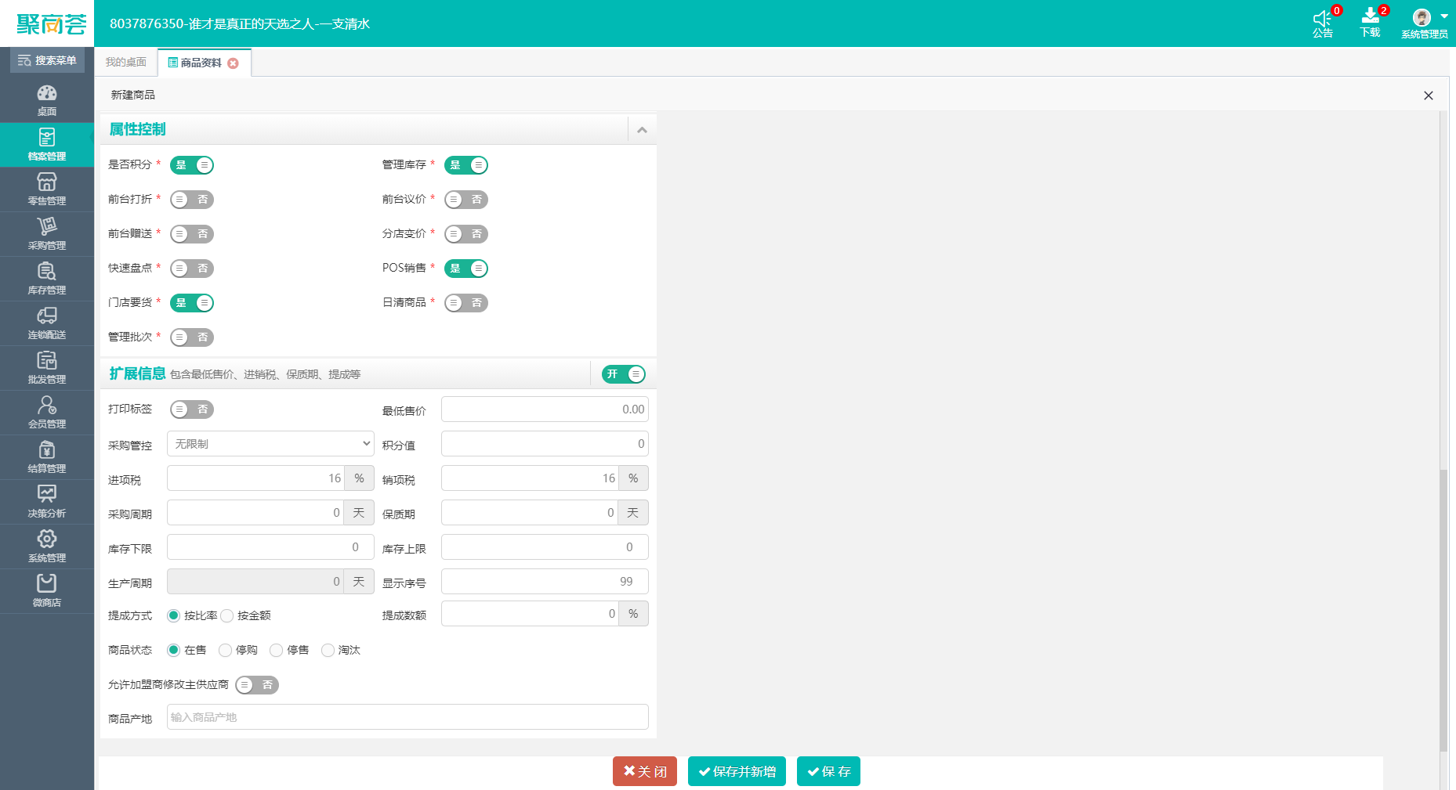Click the 搜索菜单 search menu button

(x=47, y=60)
